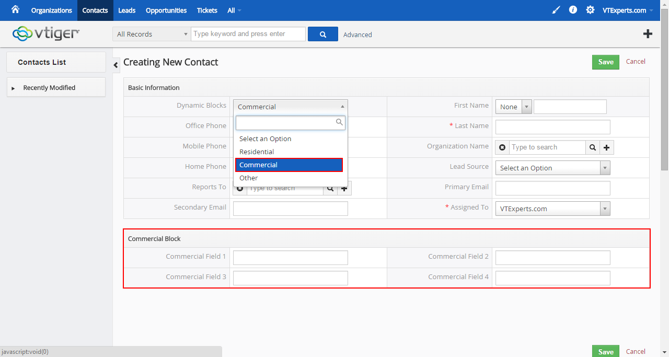Click the quick create plus icon

pyautogui.click(x=648, y=34)
